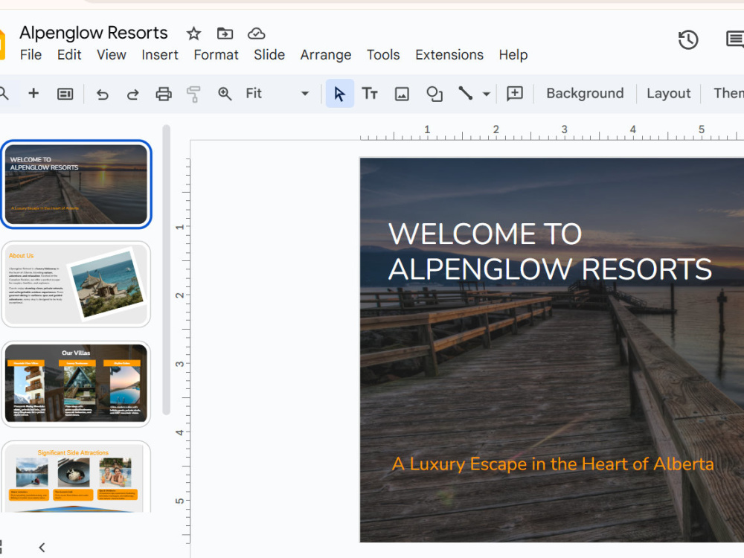Screen dimensions: 744x558
Task: Click the Theme button
Action: [x=728, y=93]
